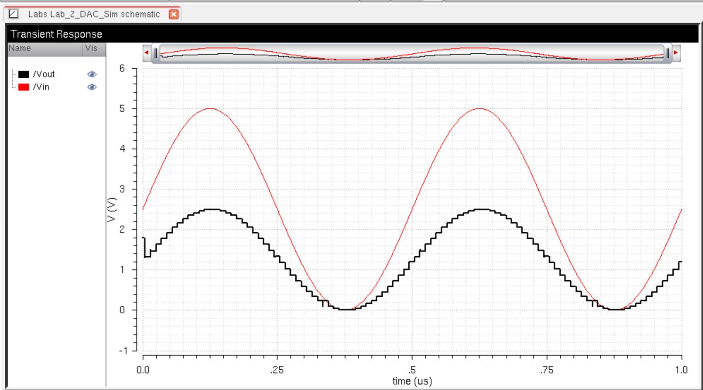Grab the left handle of the zoom range bar
Viewport: 703px width, 390px height.
pos(156,53)
